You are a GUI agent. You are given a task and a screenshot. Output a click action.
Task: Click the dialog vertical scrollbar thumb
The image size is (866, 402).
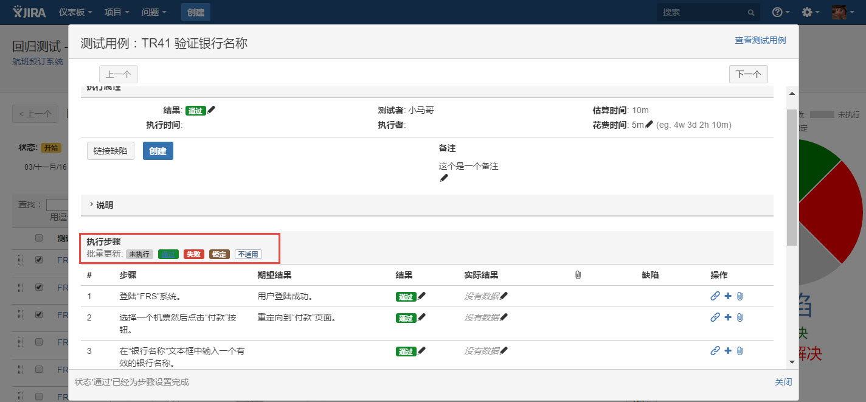(x=791, y=178)
